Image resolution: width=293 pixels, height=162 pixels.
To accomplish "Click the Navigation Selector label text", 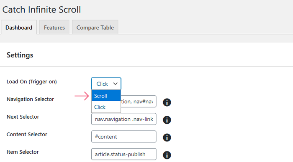I will [x=30, y=99].
